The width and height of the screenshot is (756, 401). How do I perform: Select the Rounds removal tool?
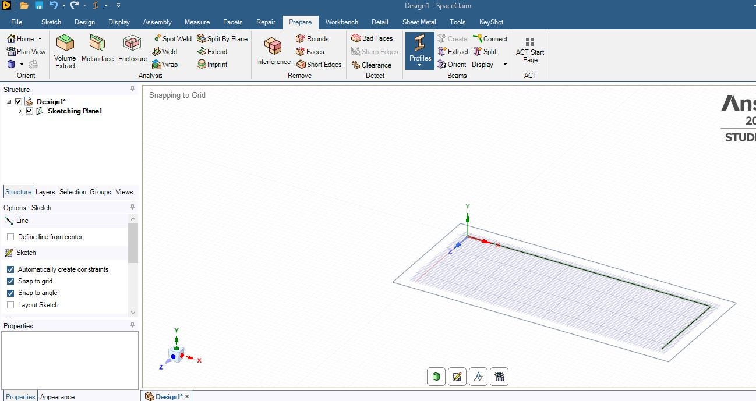point(312,39)
